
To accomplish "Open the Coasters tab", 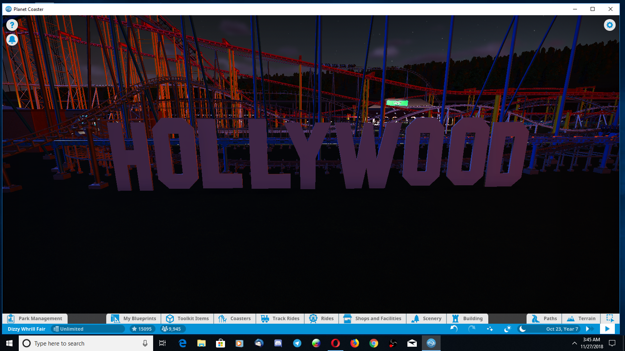I will (x=235, y=318).
